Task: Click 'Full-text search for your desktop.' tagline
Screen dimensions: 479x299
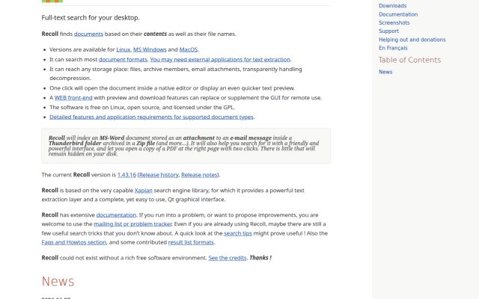Action: point(91,18)
